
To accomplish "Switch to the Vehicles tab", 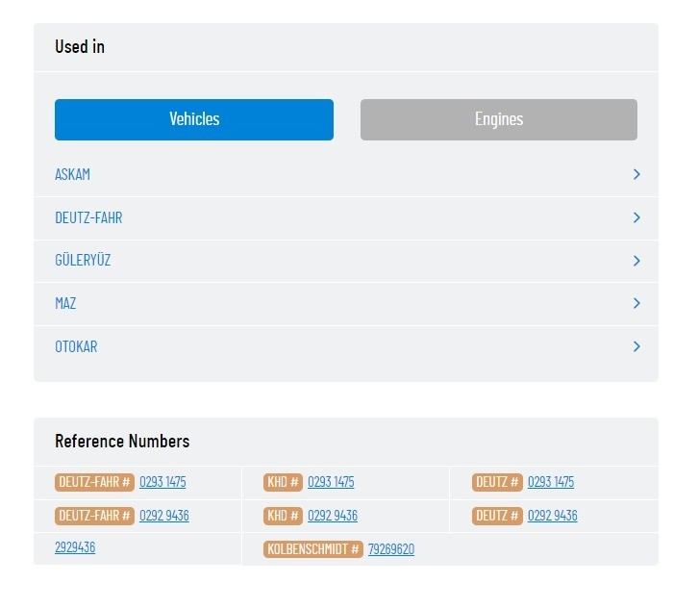I will pyautogui.click(x=194, y=120).
